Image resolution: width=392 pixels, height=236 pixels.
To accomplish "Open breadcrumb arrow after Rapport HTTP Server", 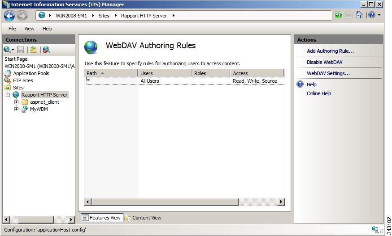I will [173, 16].
